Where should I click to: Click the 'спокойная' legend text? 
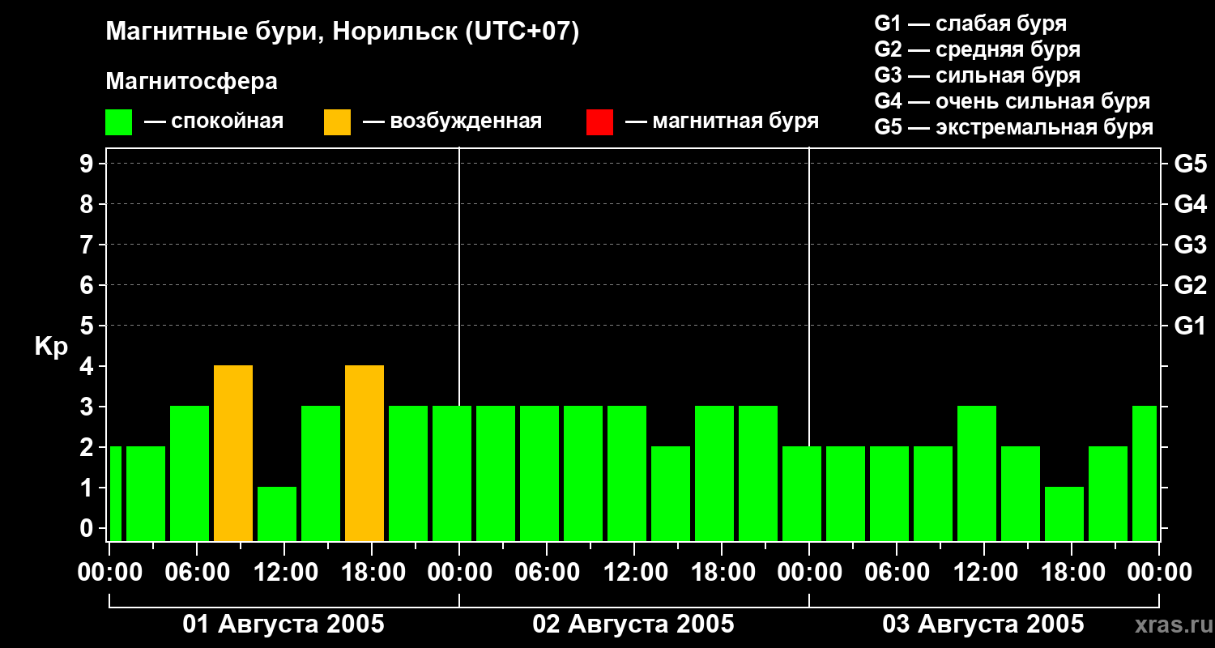click(228, 122)
